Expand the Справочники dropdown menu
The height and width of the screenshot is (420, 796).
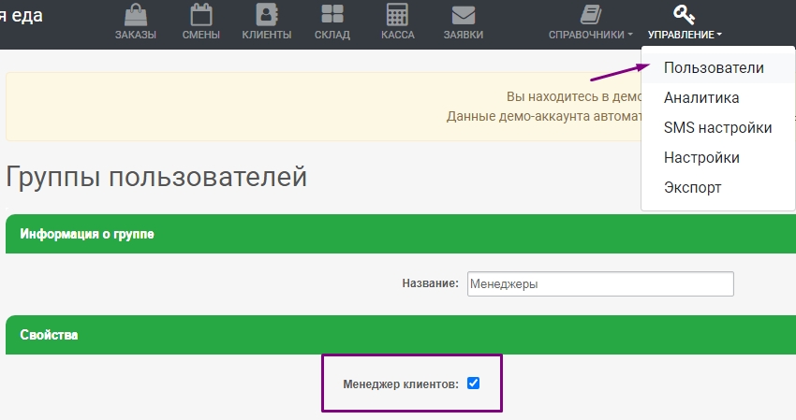point(590,35)
